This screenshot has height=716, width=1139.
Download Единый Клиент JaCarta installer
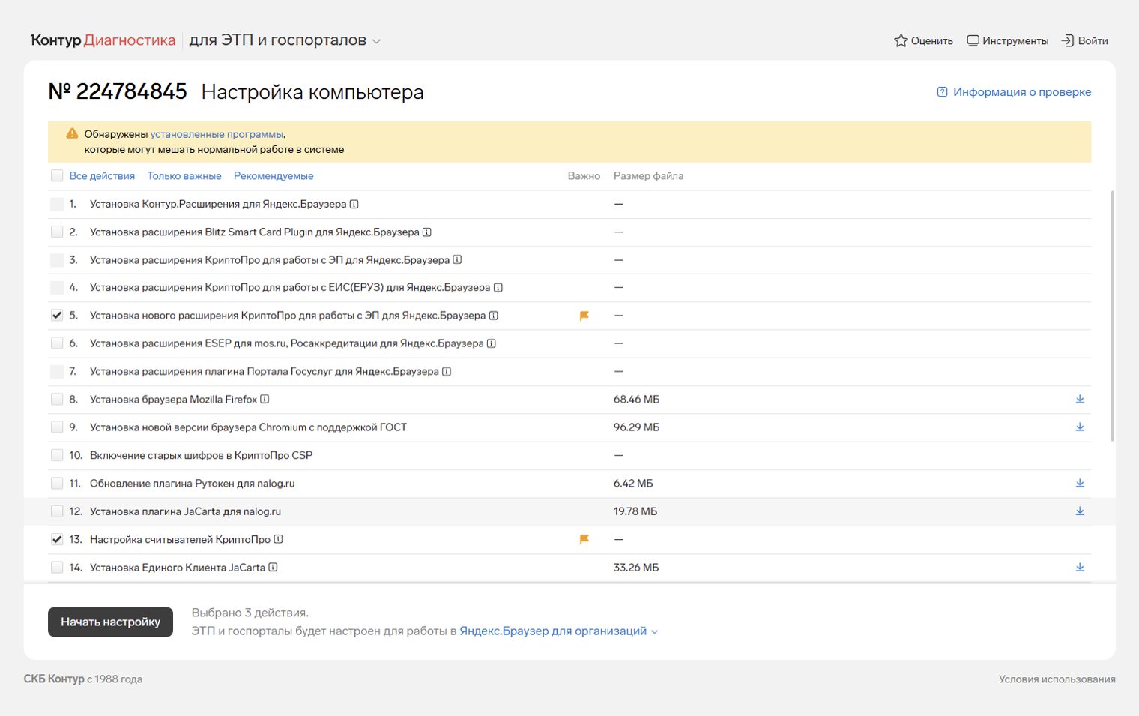1080,568
